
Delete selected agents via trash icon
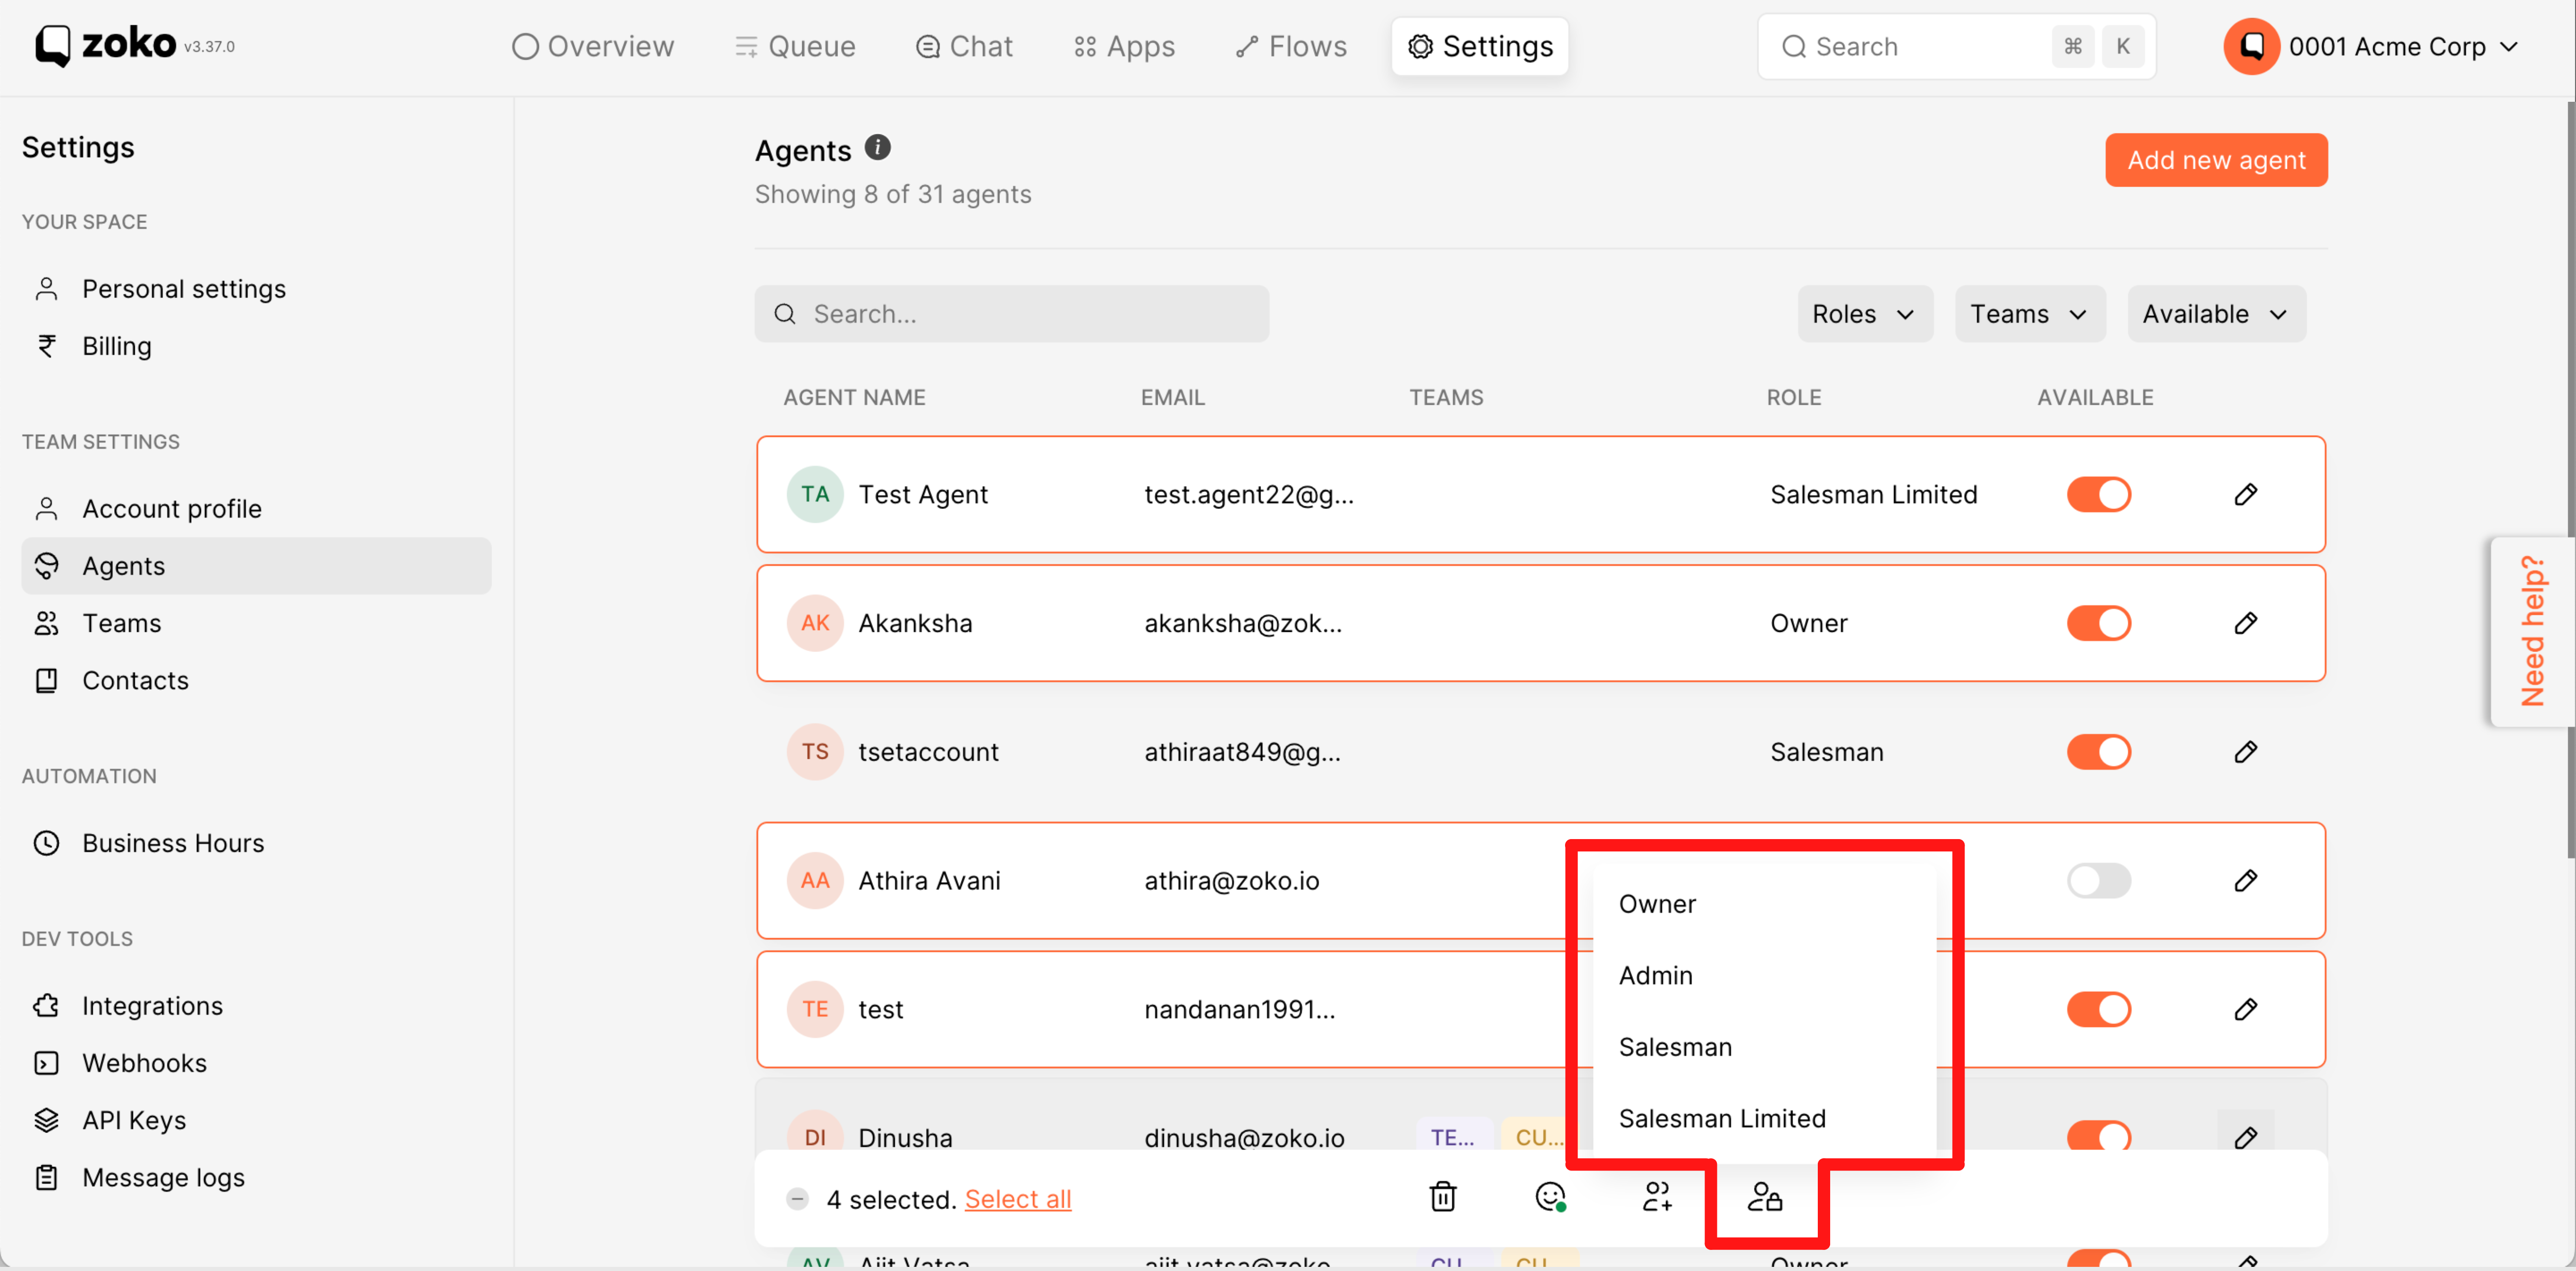click(1442, 1197)
